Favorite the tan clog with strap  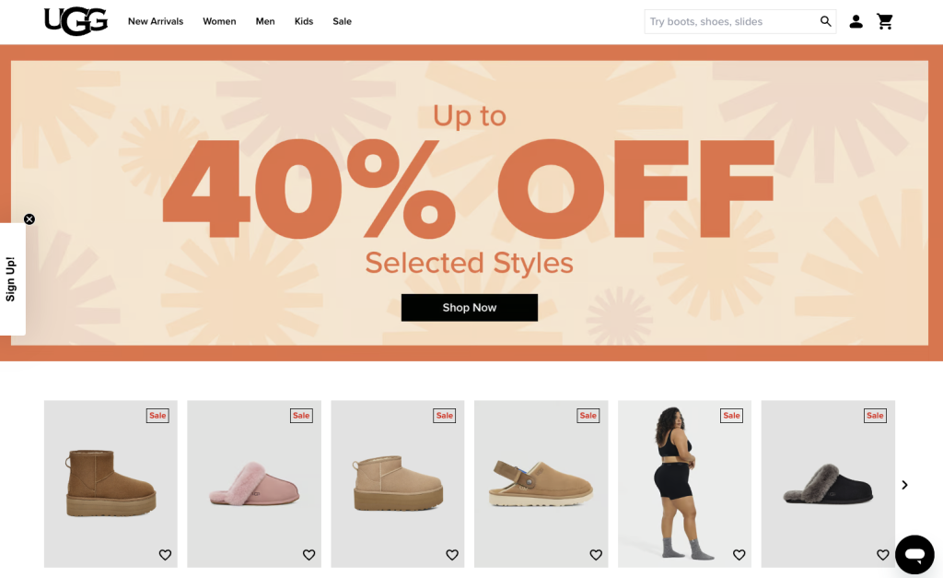596,555
